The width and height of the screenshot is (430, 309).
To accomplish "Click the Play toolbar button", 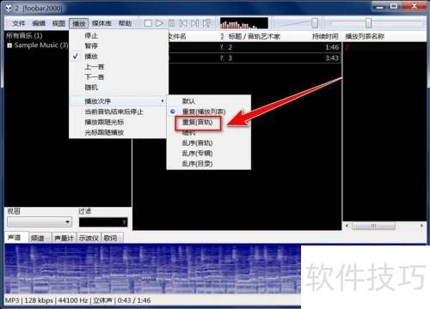I will coord(159,23).
